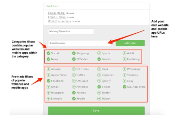Viewport: 179px width, 119px height.
Task: Uncheck the Social category filter
Action: (48, 53)
